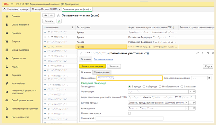
Task: Open the Зарплата card icon
Action: point(7,75)
